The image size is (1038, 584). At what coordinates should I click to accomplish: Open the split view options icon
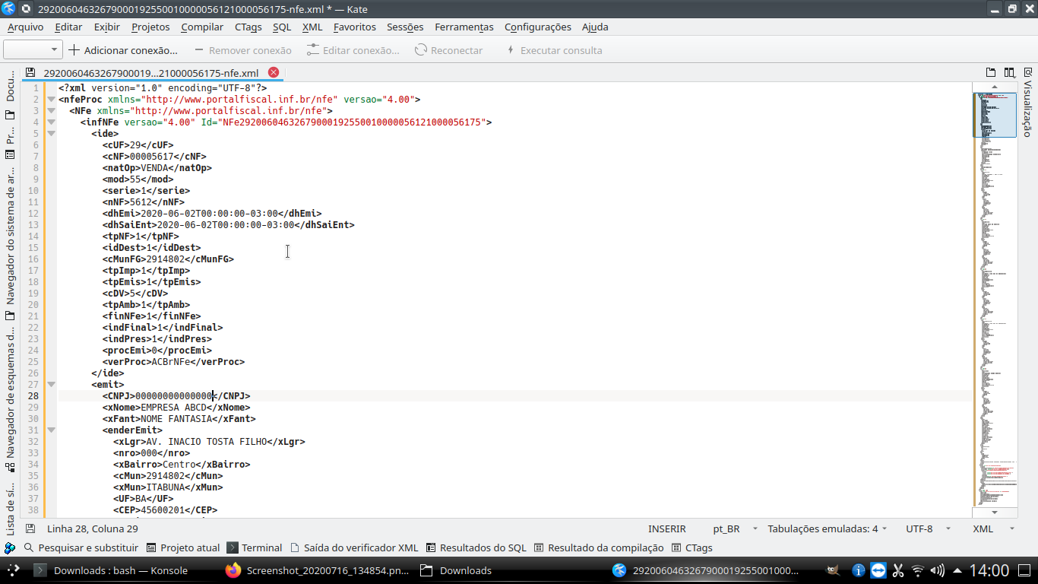tap(1009, 73)
